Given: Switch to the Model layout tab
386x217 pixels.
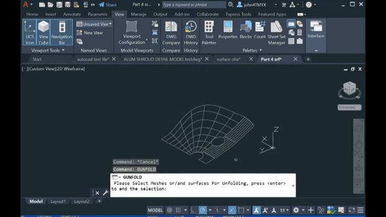Looking at the screenshot, I should (36, 201).
